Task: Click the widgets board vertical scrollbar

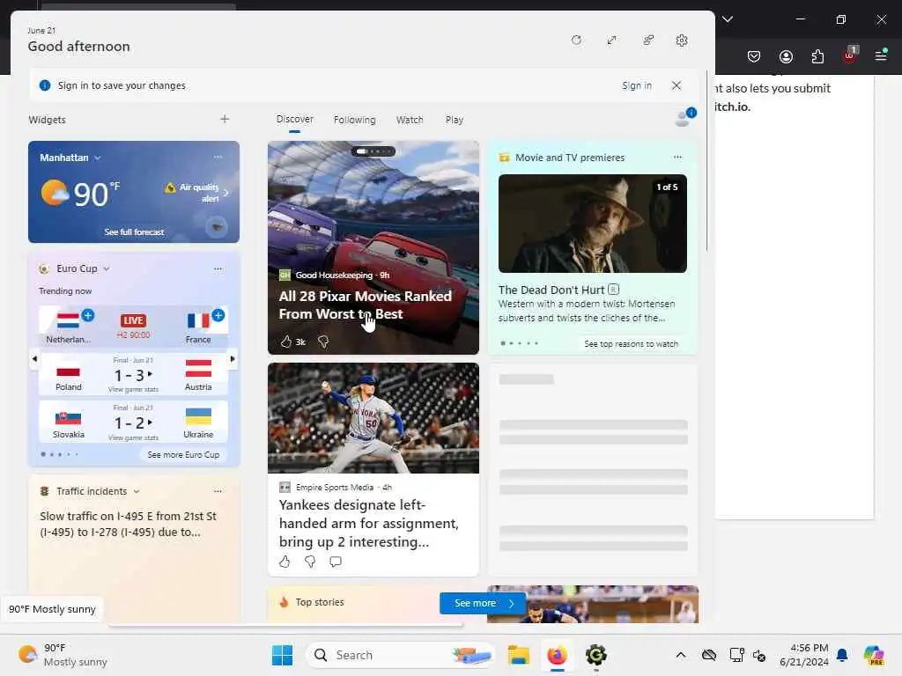Action: 706,161
